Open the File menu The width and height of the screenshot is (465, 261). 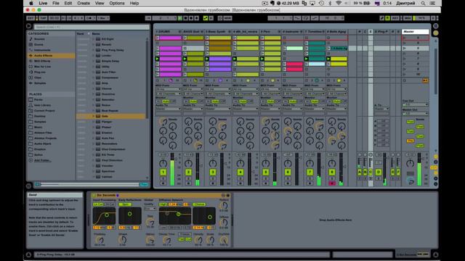56,3
